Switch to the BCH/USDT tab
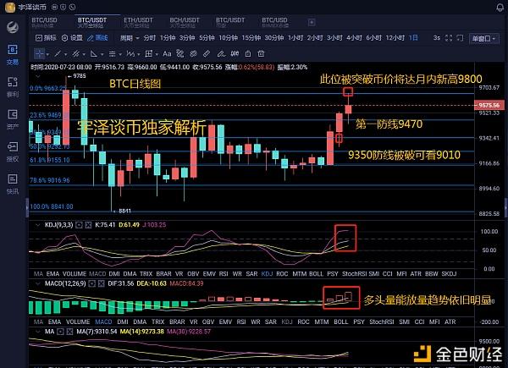This screenshot has height=368, width=508. point(185,22)
